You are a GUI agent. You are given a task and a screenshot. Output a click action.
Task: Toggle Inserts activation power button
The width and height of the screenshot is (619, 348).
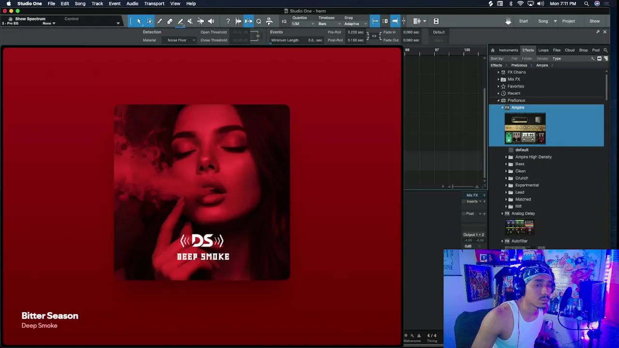pyautogui.click(x=464, y=202)
